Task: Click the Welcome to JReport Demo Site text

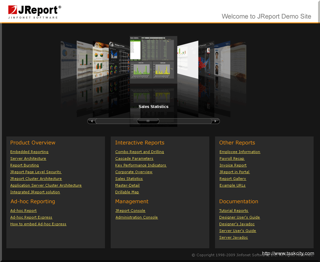Action: point(266,16)
